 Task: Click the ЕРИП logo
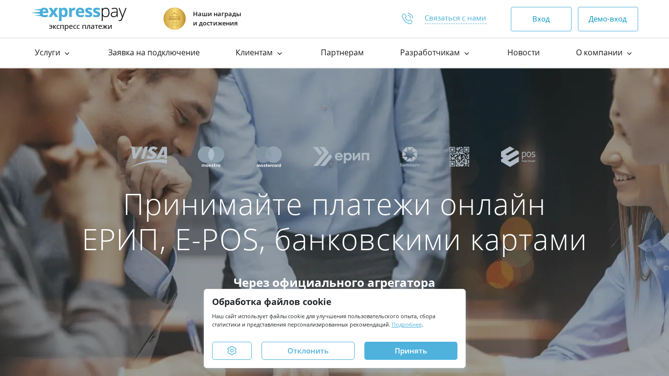tap(341, 157)
